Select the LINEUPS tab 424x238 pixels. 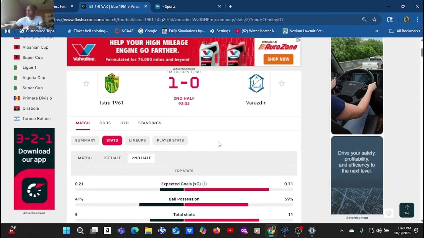[x=137, y=140]
